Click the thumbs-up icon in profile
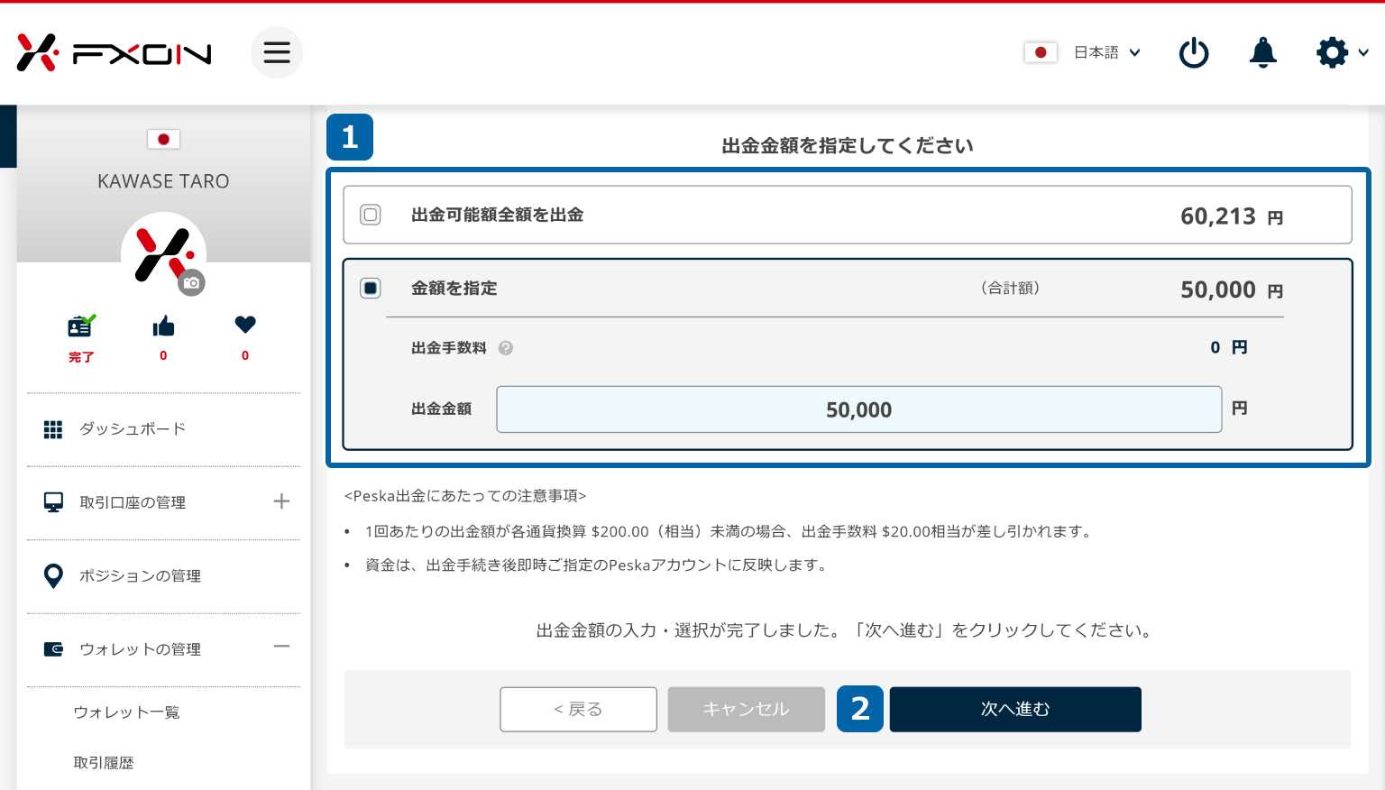Screen dimensions: 1385x790 163,326
